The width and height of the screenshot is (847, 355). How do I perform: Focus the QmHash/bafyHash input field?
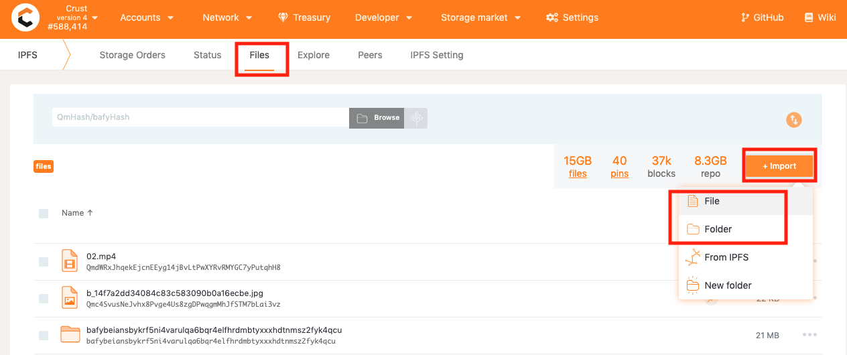200,117
